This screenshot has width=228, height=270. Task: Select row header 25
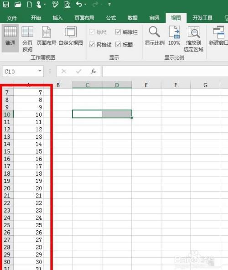coord(7,225)
